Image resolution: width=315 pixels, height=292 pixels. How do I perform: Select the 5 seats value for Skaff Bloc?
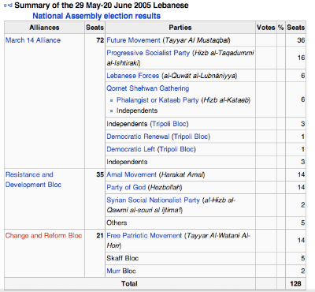pos(303,258)
